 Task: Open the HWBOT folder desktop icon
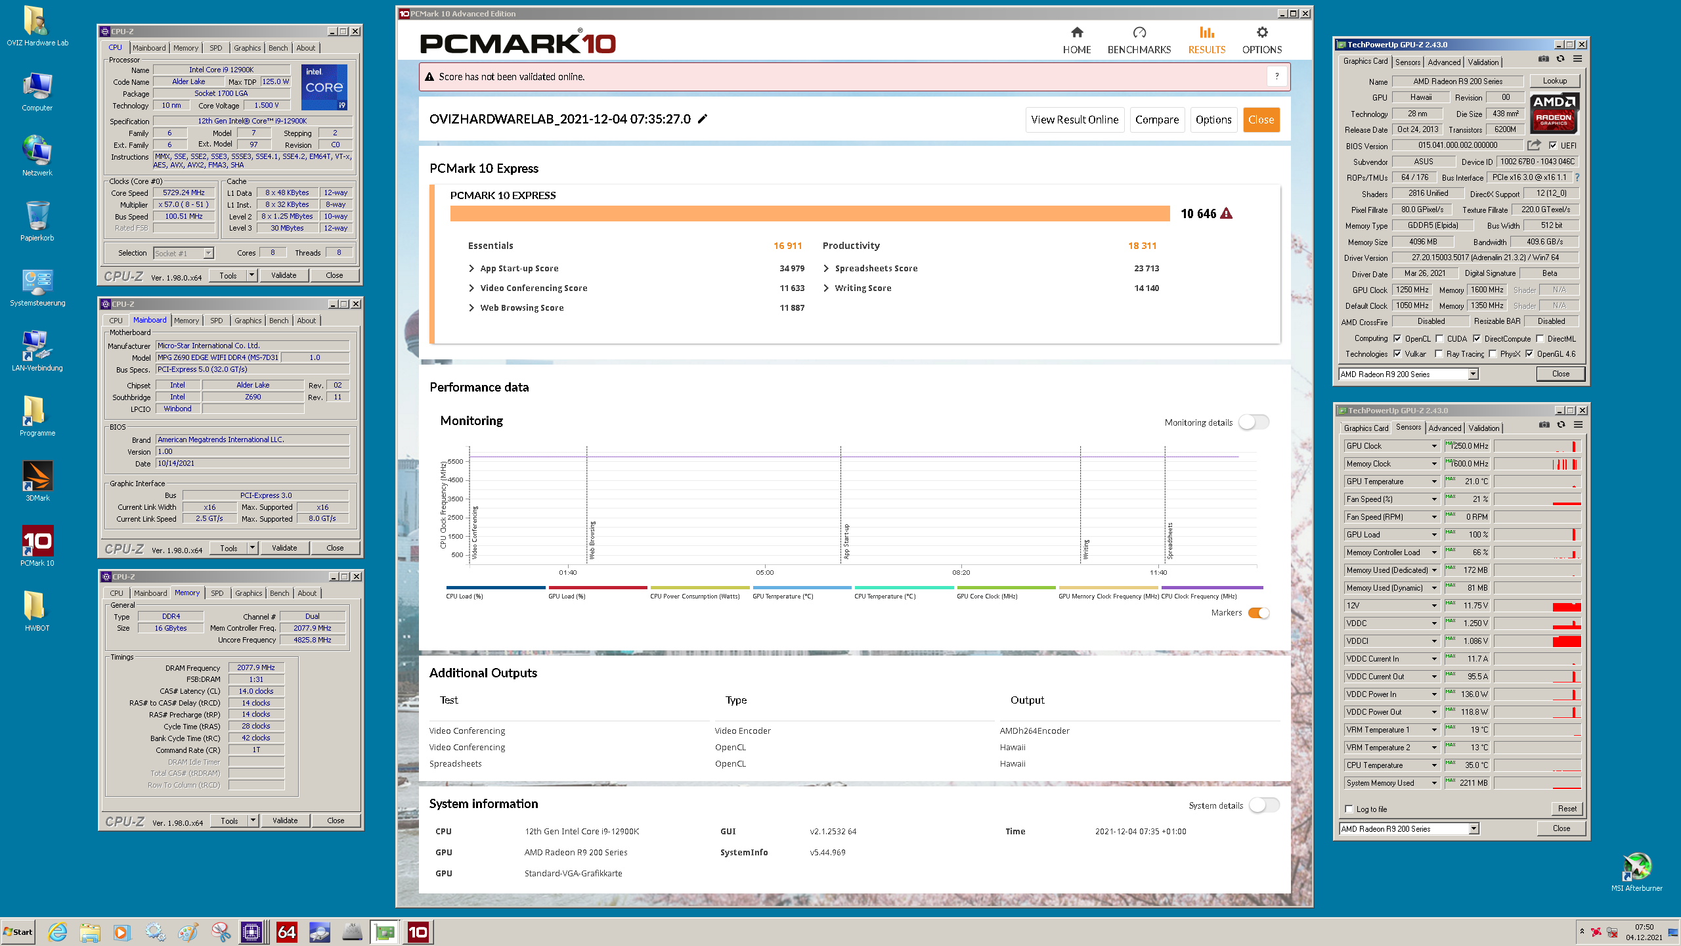(x=37, y=611)
